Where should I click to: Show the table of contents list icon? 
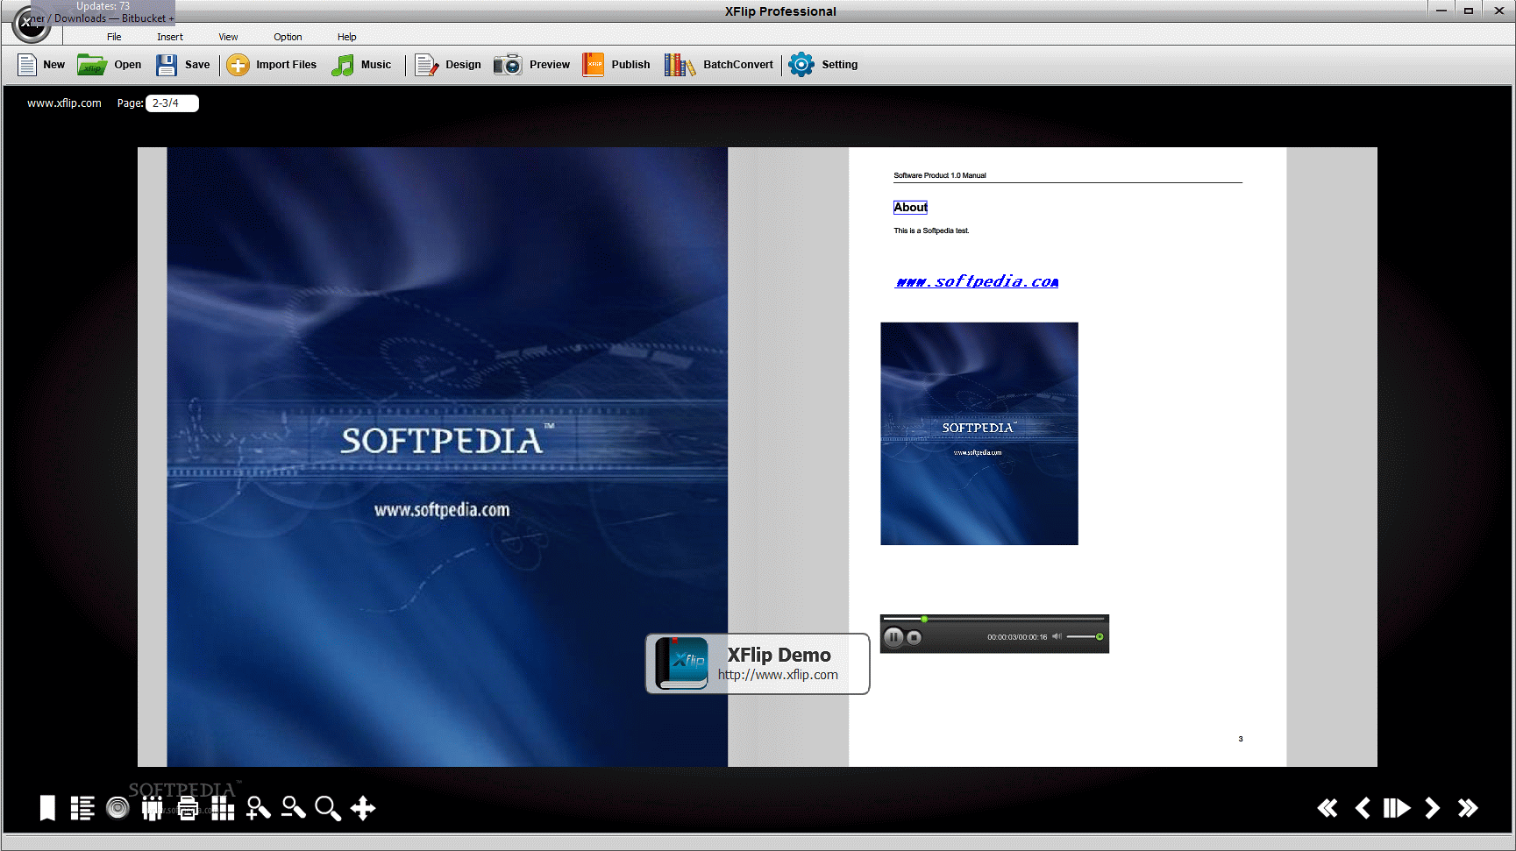(82, 808)
